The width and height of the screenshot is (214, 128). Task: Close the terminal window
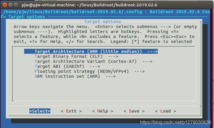5,5
